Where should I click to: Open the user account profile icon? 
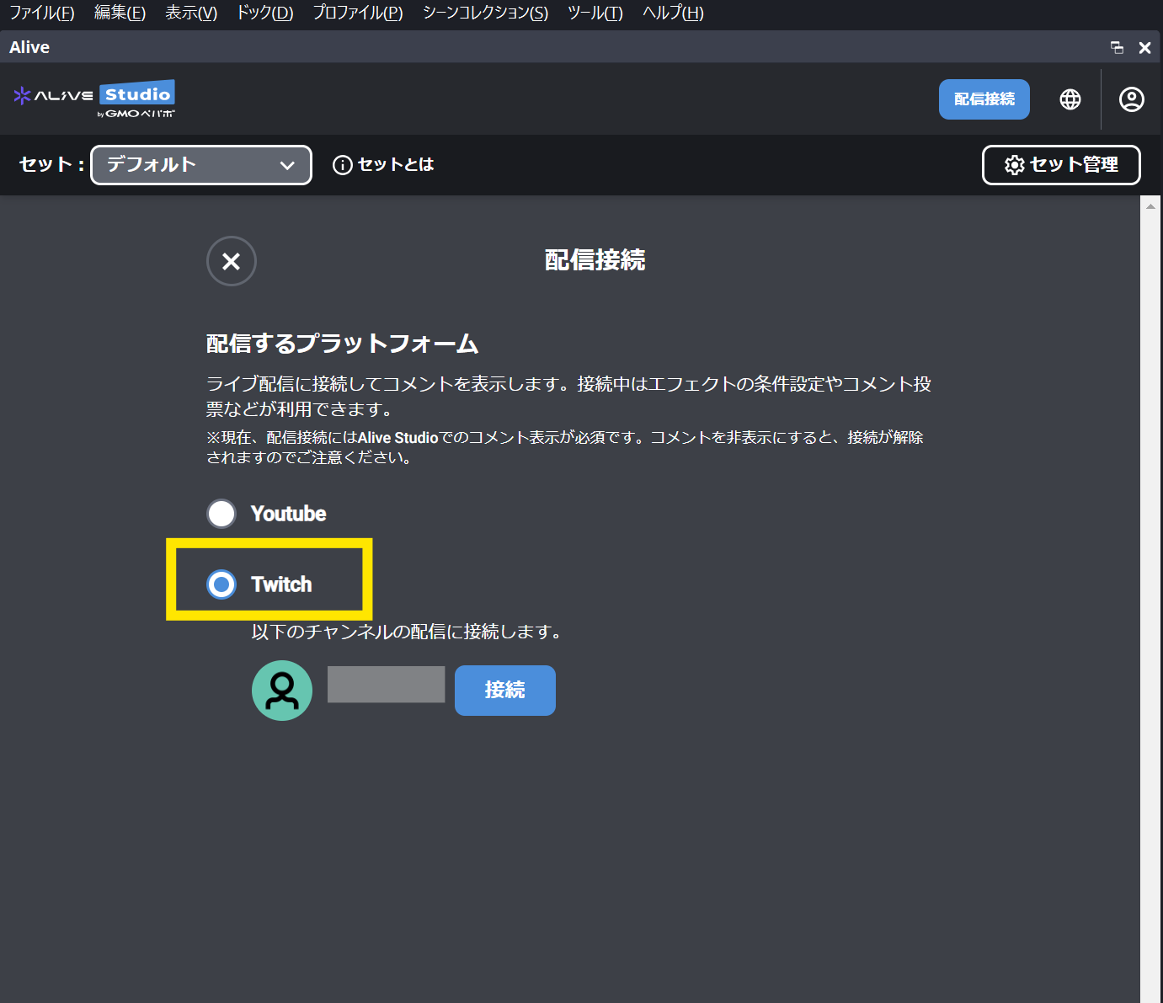1131,99
